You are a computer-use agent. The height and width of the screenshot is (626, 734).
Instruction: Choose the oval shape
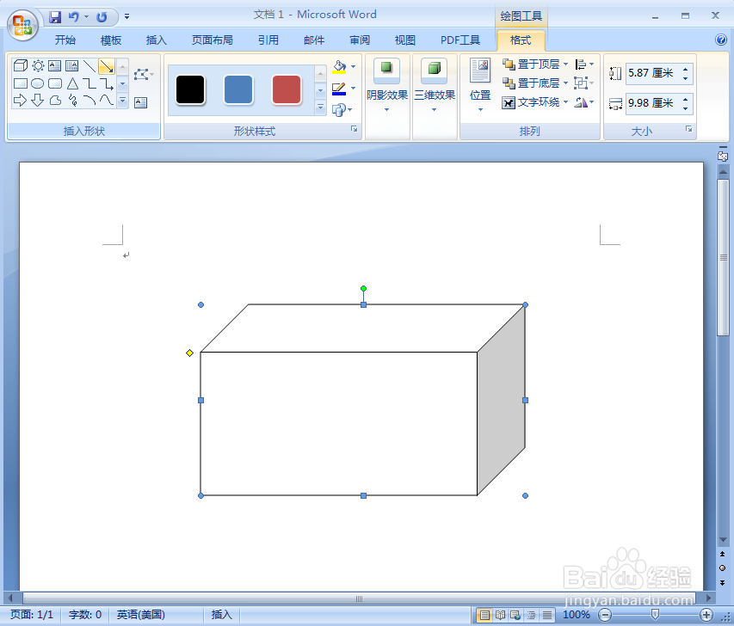coord(38,83)
